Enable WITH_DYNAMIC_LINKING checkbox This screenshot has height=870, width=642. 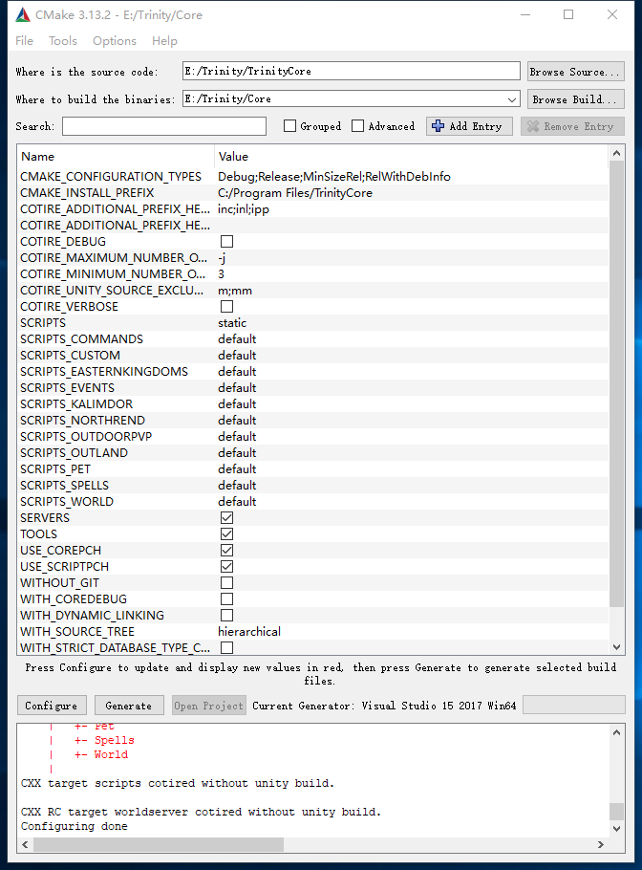point(226,616)
